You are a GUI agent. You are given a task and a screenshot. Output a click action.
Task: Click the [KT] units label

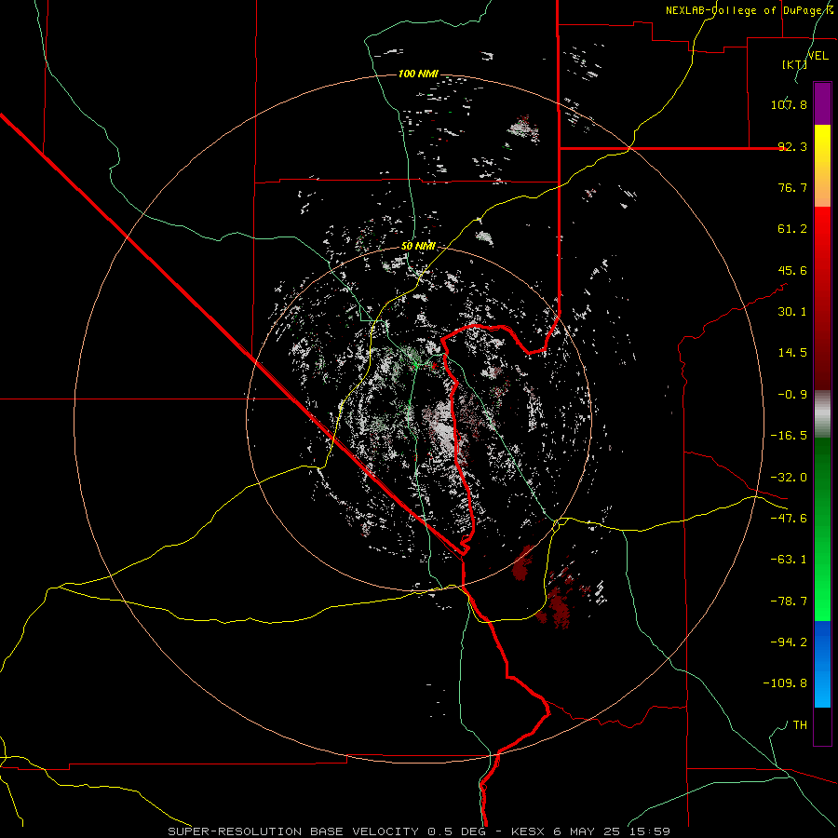coord(794,64)
